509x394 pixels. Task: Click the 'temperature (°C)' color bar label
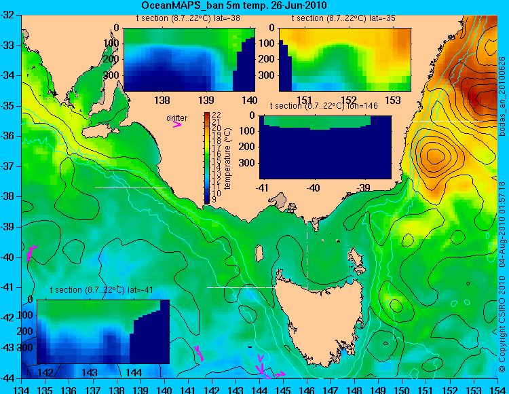coord(227,158)
